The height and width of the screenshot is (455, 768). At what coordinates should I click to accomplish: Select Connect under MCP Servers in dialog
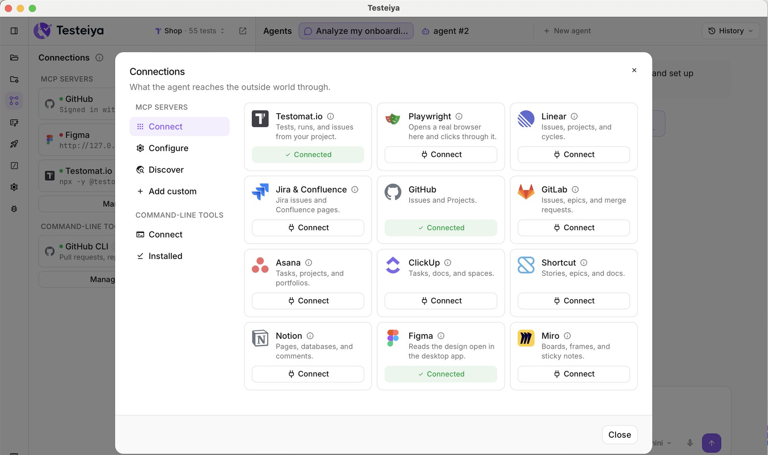click(179, 126)
